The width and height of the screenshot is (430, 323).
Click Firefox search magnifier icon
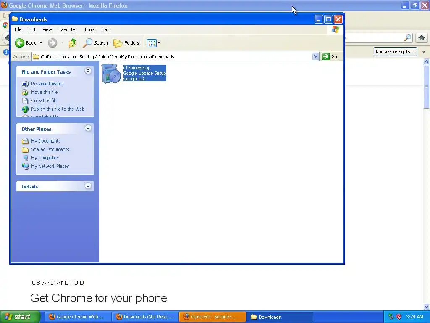[408, 38]
